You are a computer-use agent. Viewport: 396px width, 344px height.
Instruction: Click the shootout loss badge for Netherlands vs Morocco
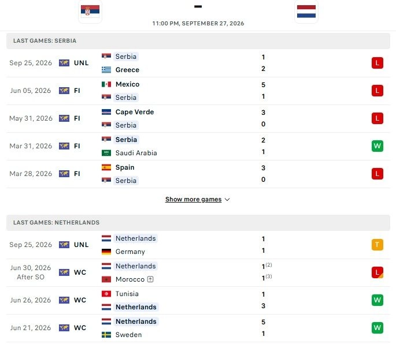378,272
